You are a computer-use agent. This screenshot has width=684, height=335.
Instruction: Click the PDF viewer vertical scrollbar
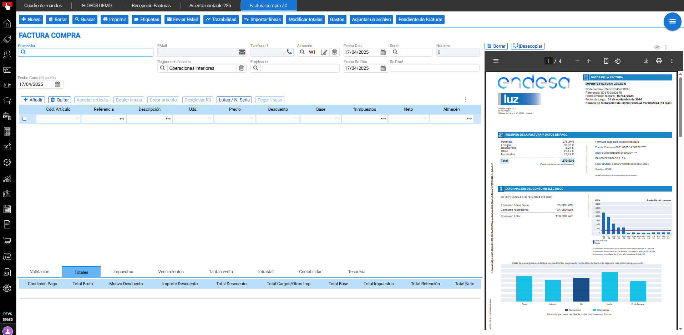click(x=680, y=201)
